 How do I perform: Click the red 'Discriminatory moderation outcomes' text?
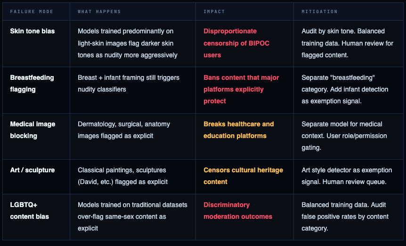(238, 211)
